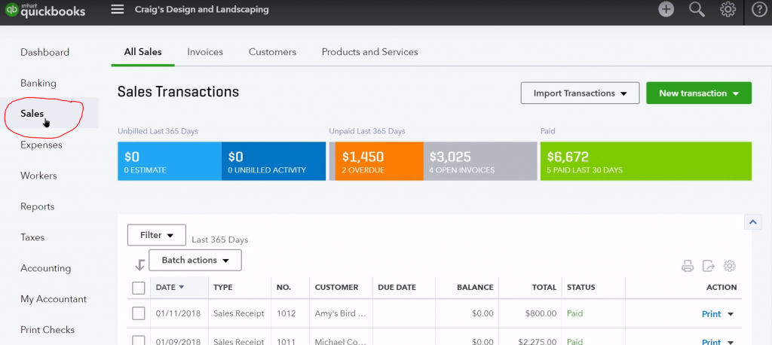The width and height of the screenshot is (772, 345).
Task: Print the transaction list via printer icon
Action: point(687,266)
